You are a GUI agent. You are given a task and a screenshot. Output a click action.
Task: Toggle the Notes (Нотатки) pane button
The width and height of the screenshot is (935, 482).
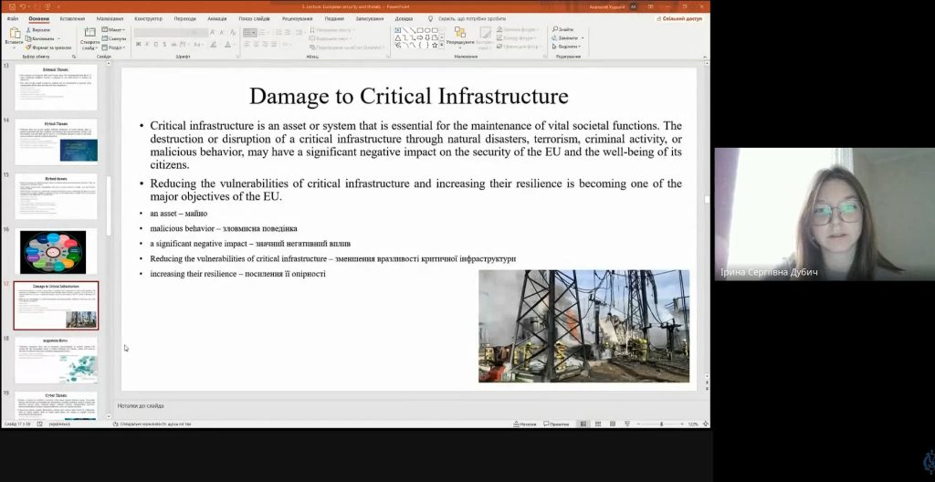[524, 424]
